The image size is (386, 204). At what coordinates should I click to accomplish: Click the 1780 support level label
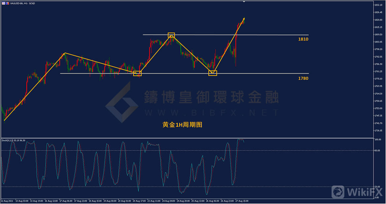coord(303,78)
